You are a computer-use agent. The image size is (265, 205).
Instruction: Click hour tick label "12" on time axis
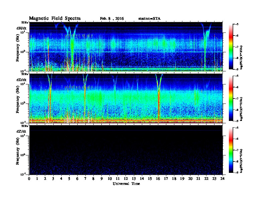click(x=126, y=179)
